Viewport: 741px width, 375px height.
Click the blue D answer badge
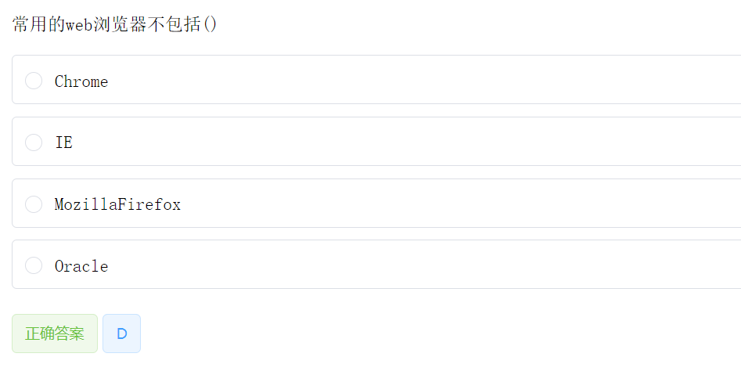121,334
